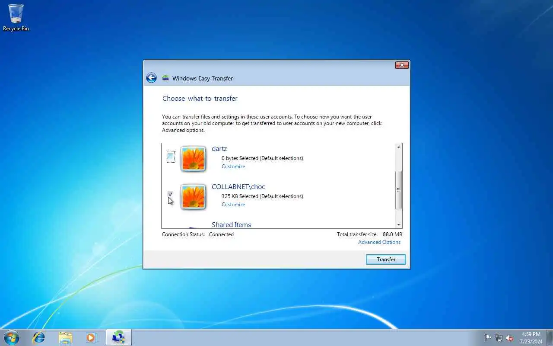Select the COLLABNET\choc account name
The height and width of the screenshot is (346, 553).
238,187
